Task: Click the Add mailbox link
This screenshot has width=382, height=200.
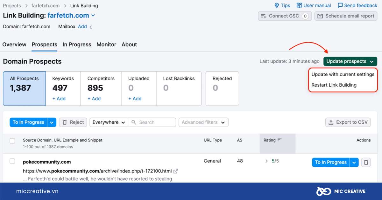Action: pos(82,27)
